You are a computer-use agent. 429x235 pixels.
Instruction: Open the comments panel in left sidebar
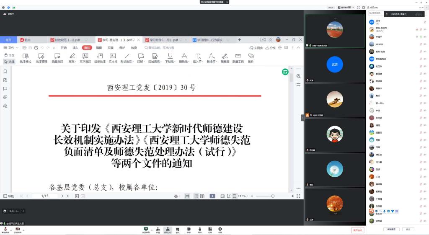click(x=5, y=89)
